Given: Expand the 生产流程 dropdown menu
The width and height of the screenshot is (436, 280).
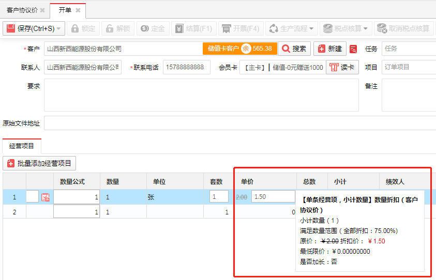Looking at the screenshot, I should 311,28.
